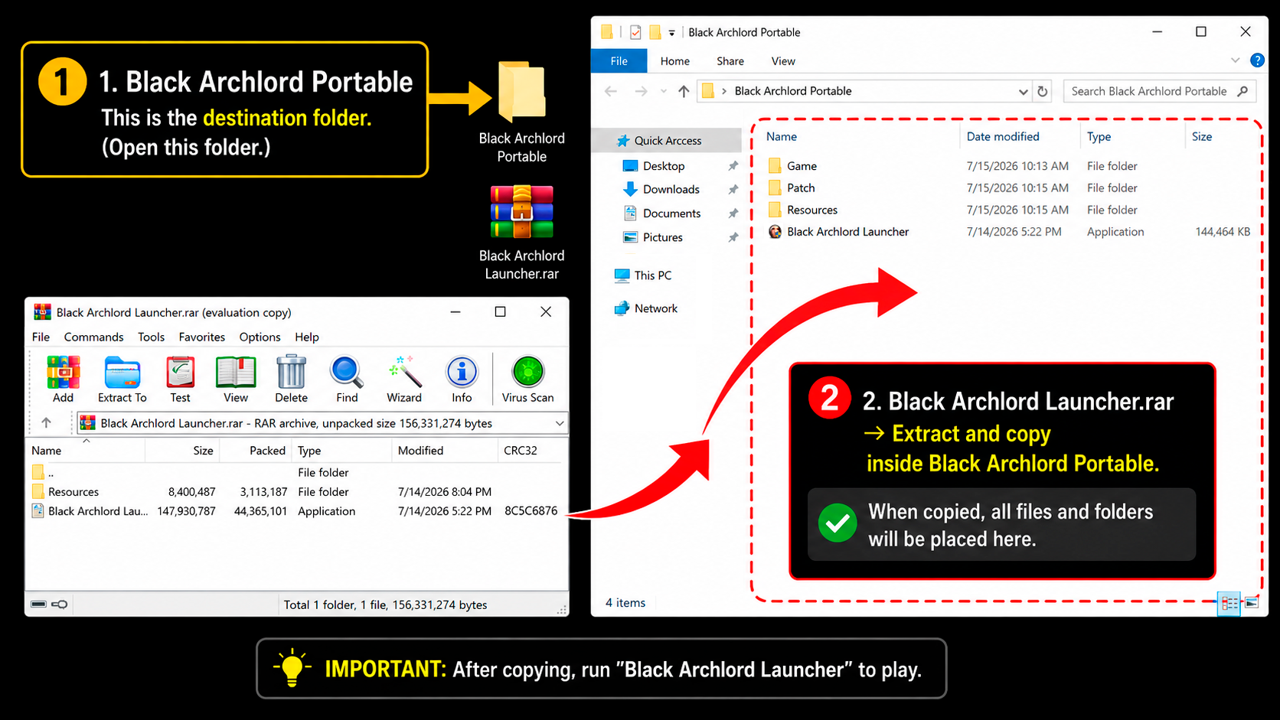
Task: Click the Explorer Back arrow
Action: (611, 91)
